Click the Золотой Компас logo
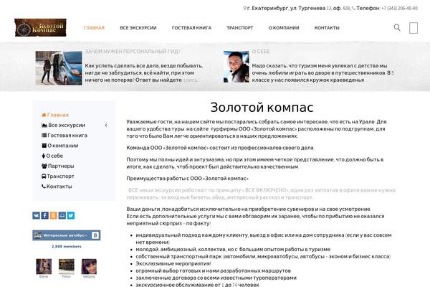The image size is (430, 287). pyautogui.click(x=40, y=27)
